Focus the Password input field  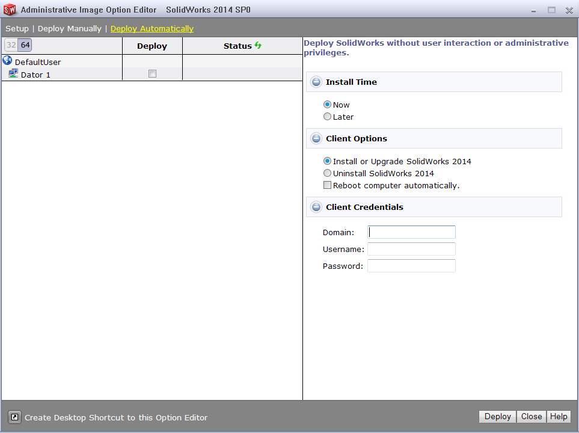[411, 266]
